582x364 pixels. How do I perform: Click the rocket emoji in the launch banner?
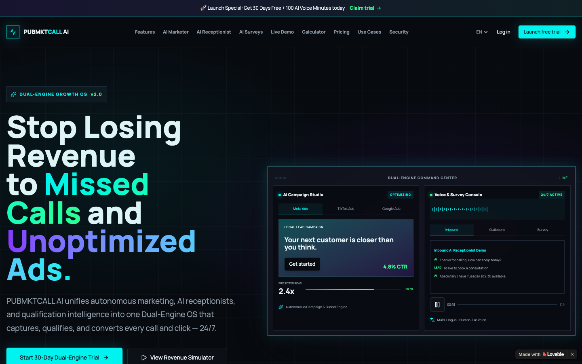(x=203, y=8)
